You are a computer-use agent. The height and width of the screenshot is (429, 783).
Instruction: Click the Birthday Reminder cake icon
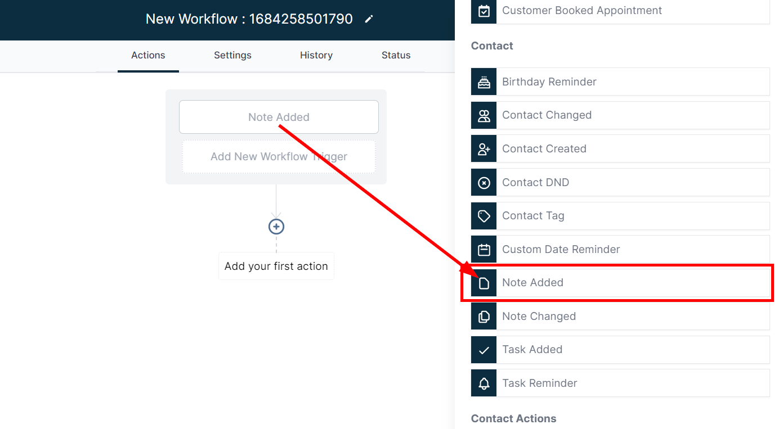(484, 82)
